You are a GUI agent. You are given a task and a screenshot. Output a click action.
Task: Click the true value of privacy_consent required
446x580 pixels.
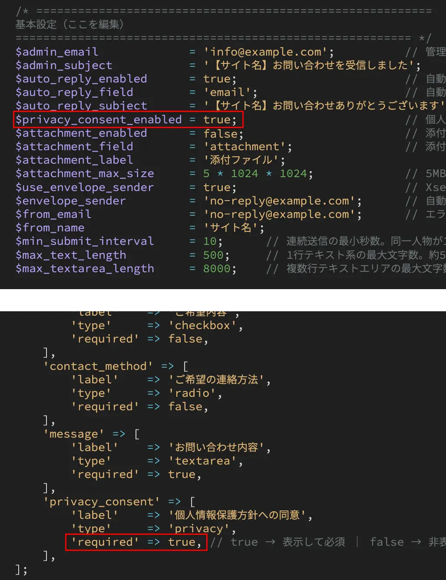[x=182, y=542]
